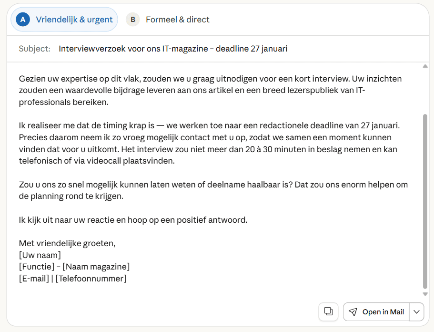Click the [Functie] placeholder
The height and width of the screenshot is (332, 434).
click(37, 267)
